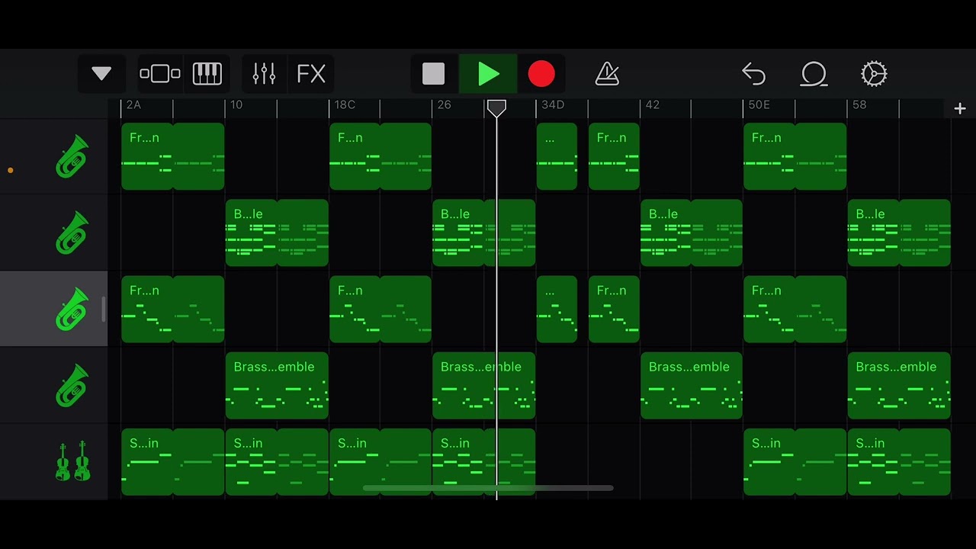Select first-track Fr...n region at bar 18

(380, 156)
